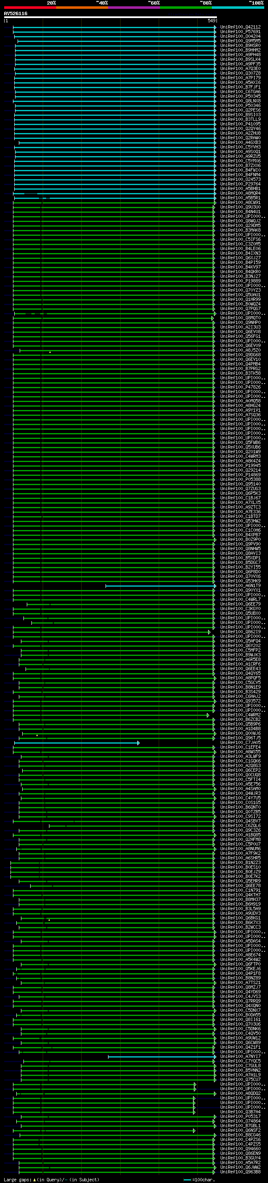Click the red 20% identity legend segment
The image size is (268, 1183).
point(30,8)
